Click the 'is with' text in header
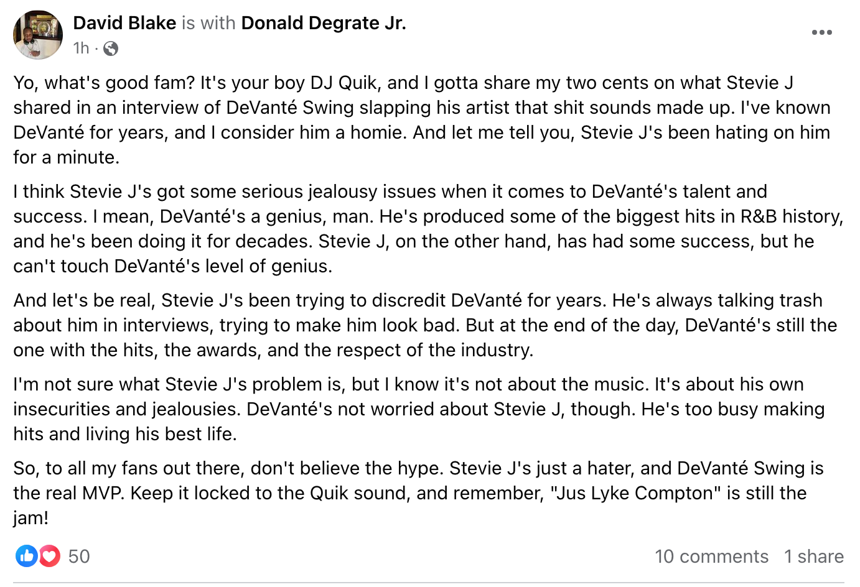Viewport: 860px width, 587px height. (x=208, y=23)
